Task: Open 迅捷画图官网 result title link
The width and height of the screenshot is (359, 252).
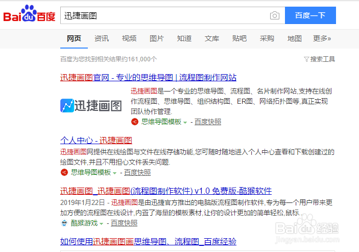Action: 149,77
